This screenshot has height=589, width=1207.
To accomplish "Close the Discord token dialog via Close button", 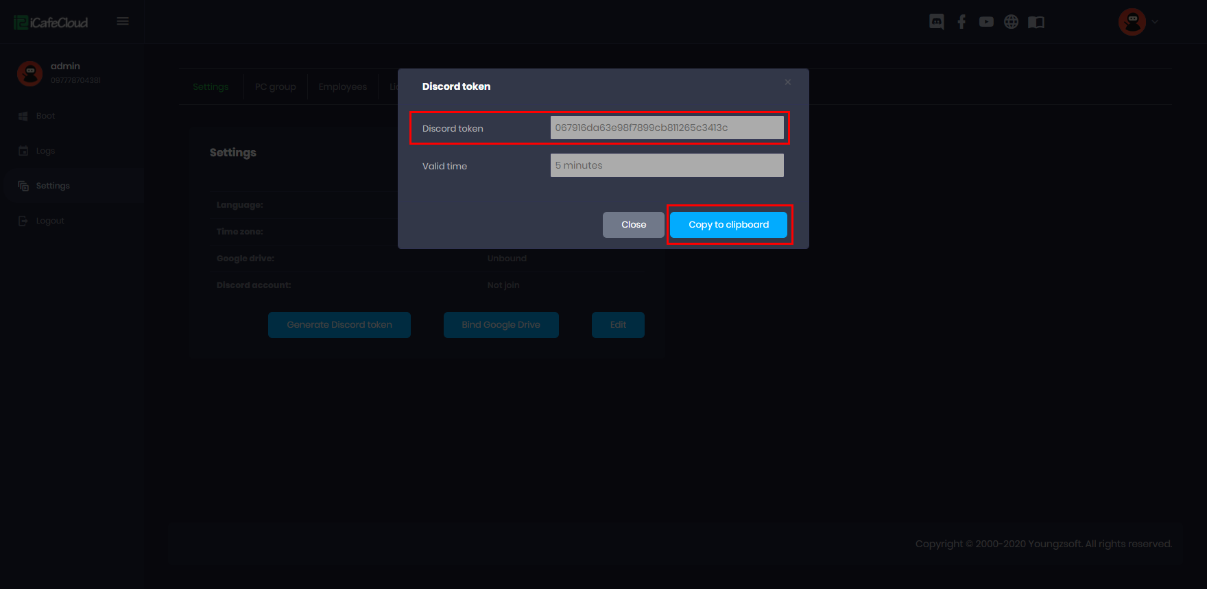I will tap(634, 225).
